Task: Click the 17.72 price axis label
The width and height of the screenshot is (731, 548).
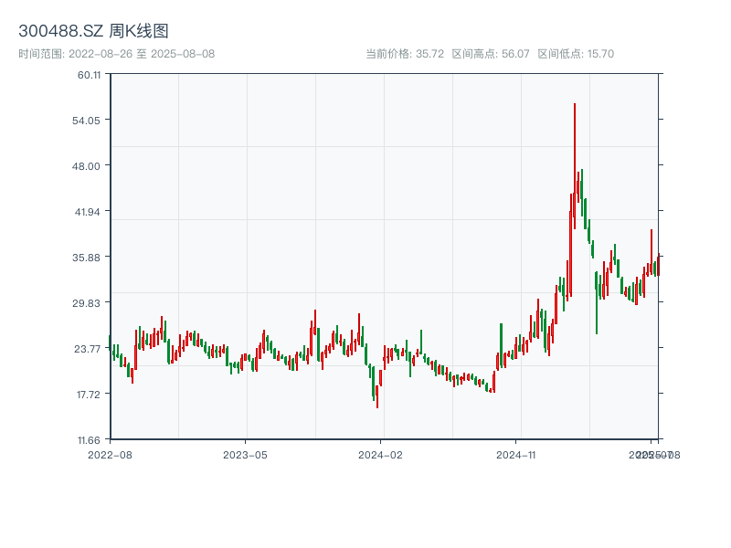Action: point(89,395)
